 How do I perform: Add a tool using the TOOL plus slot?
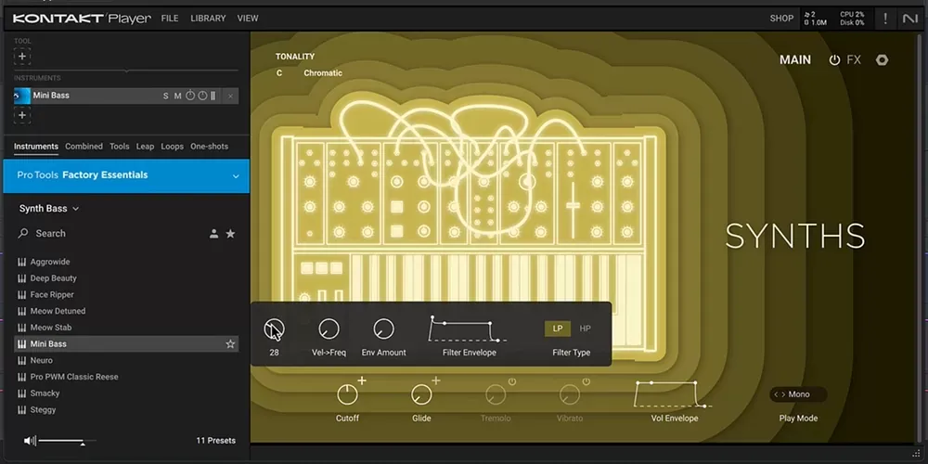(x=22, y=57)
